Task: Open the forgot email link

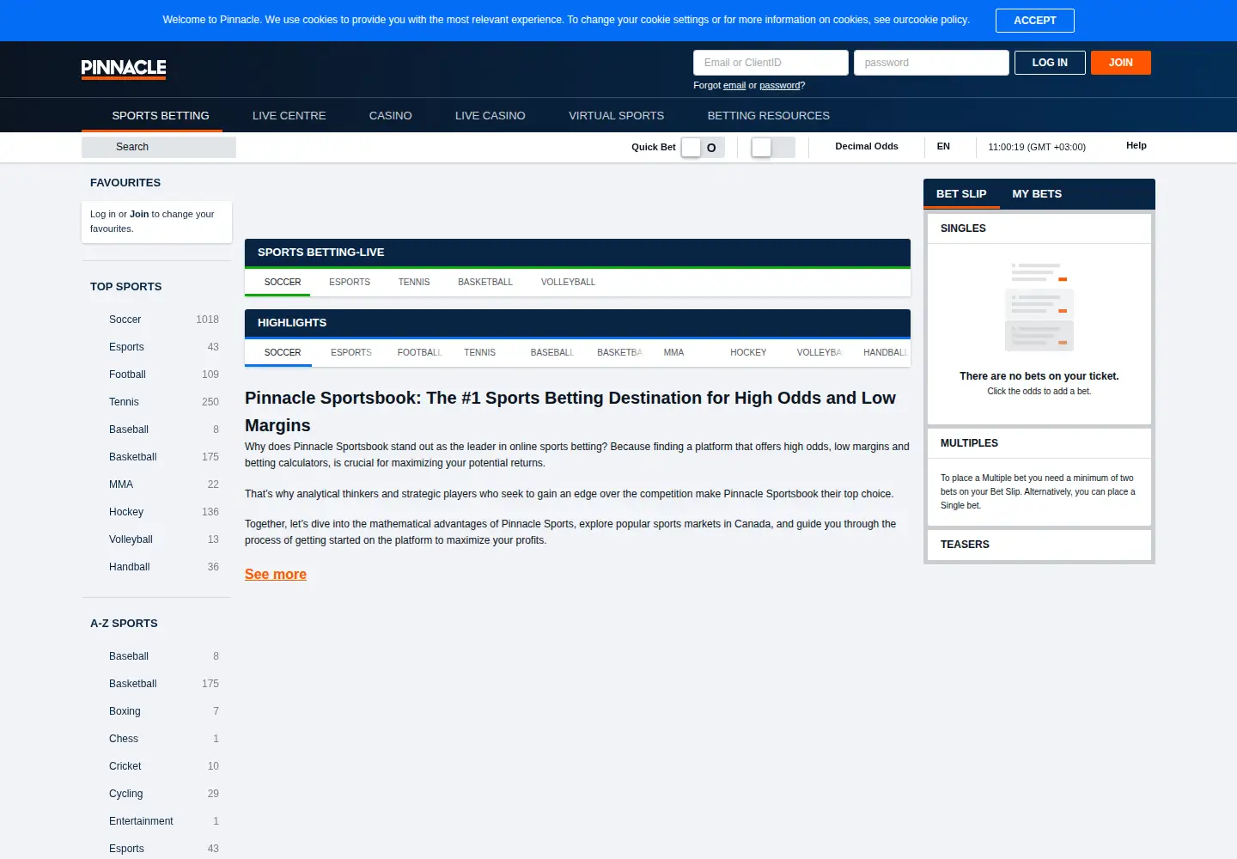Action: 734,86
